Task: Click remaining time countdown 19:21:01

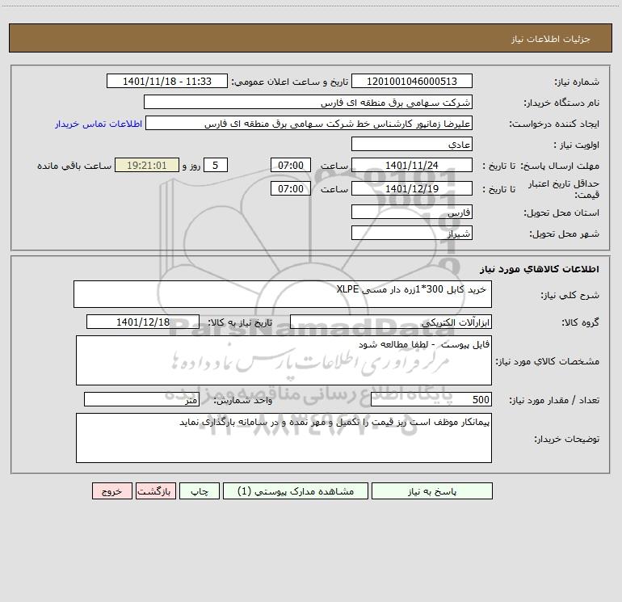Action: pos(147,165)
